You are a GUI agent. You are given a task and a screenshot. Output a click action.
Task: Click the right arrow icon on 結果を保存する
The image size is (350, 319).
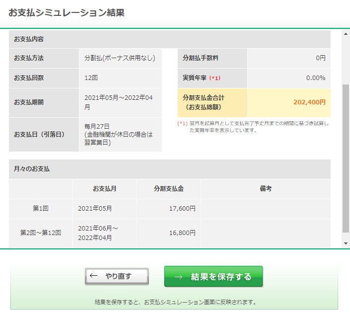click(178, 277)
